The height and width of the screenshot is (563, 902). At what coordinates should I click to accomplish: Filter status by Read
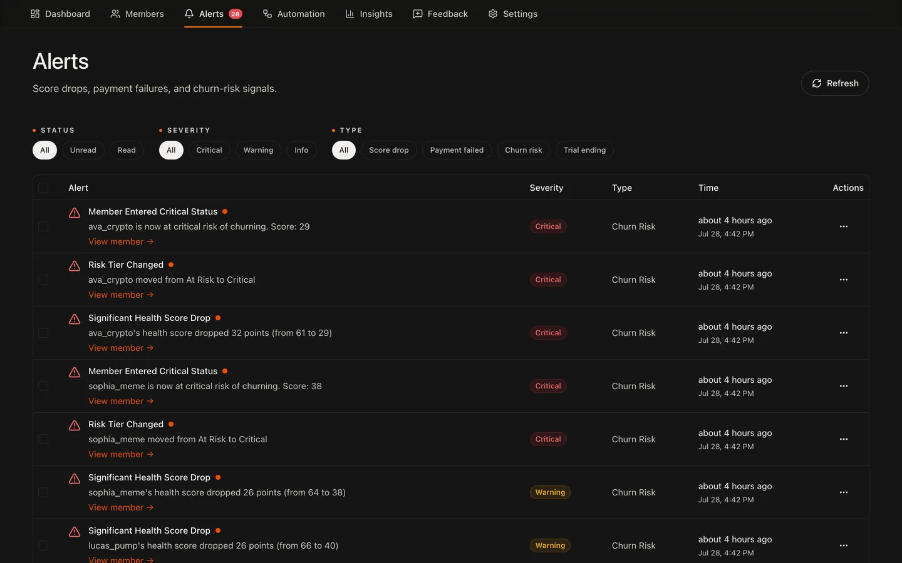pos(127,150)
